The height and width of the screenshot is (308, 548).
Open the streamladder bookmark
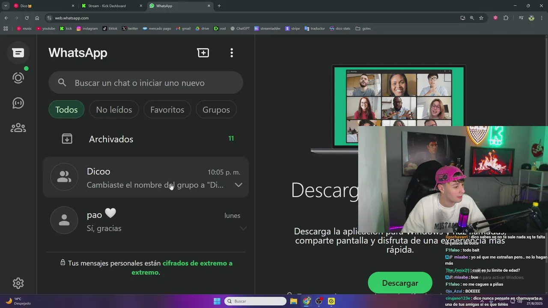coord(267,29)
